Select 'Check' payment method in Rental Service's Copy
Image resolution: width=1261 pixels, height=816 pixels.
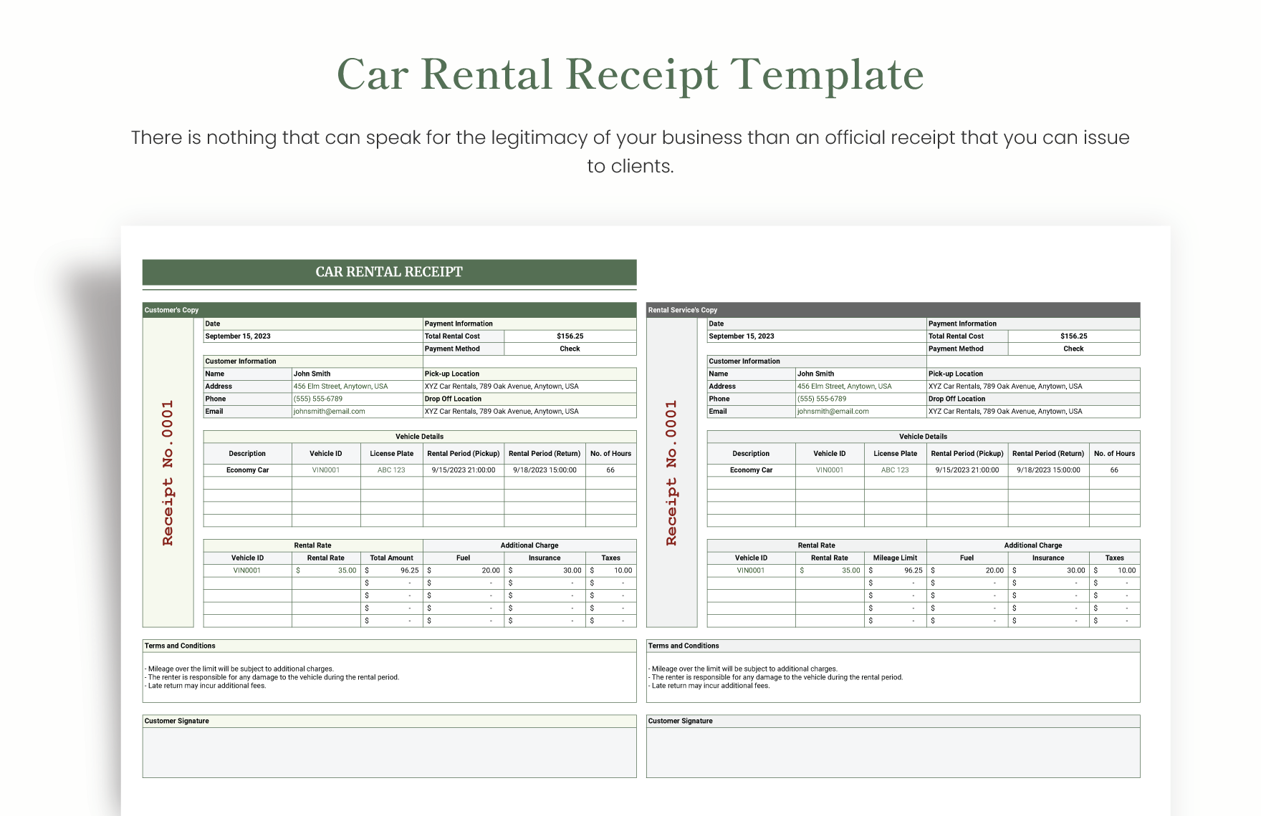point(1073,349)
